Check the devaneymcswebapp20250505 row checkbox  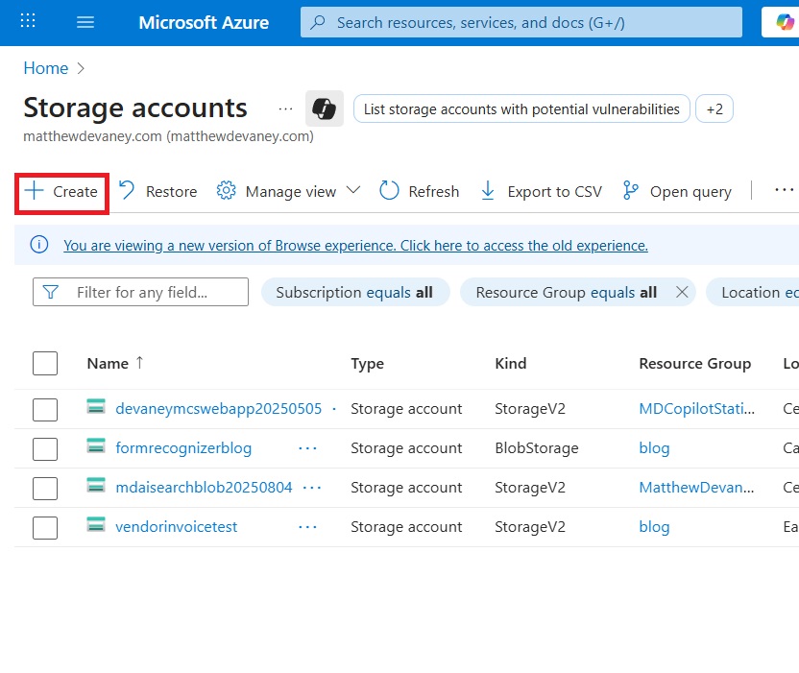point(45,410)
